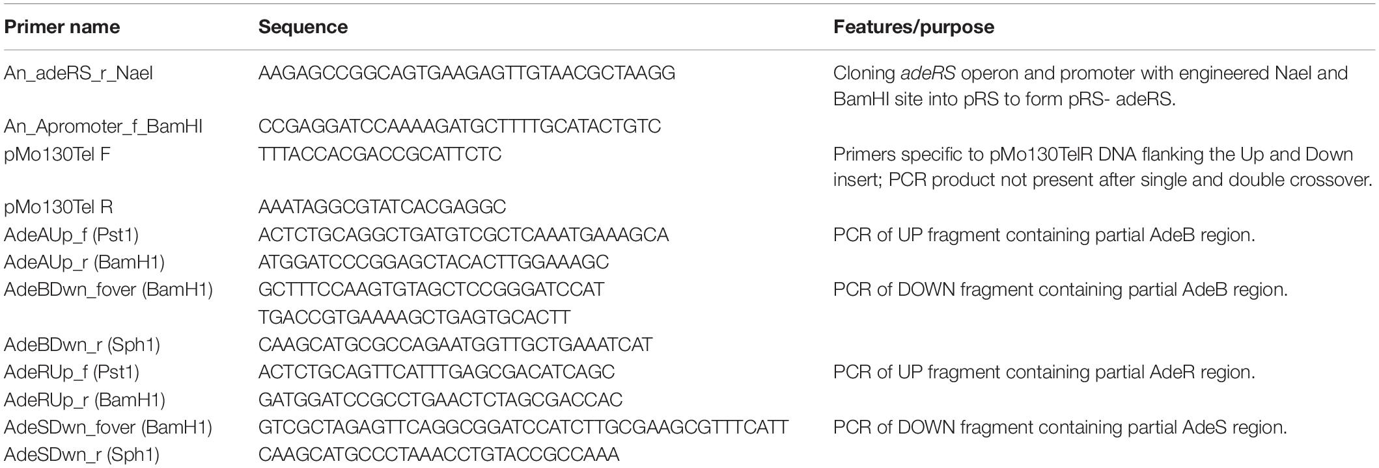Click the AdeSDwn_r (Sph1) primer name
Image resolution: width=1379 pixels, height=468 pixels.
(81, 455)
